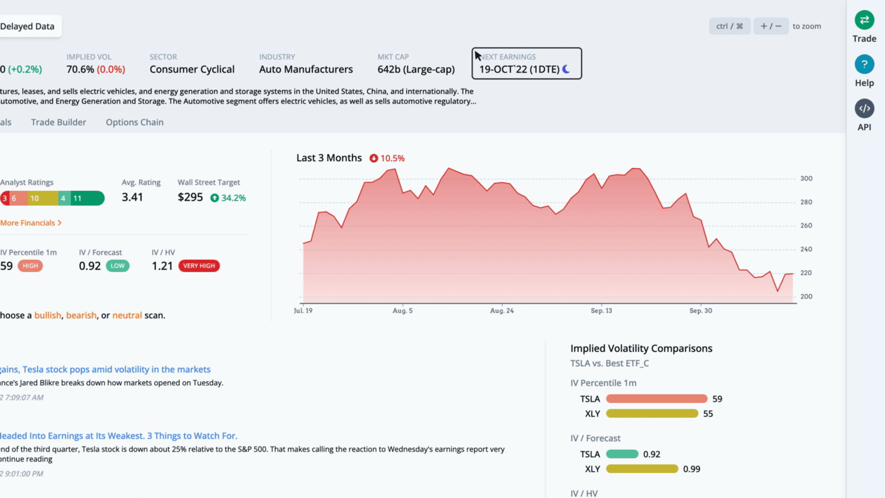The height and width of the screenshot is (498, 885).
Task: Open the Help question-mark icon
Action: click(x=864, y=64)
